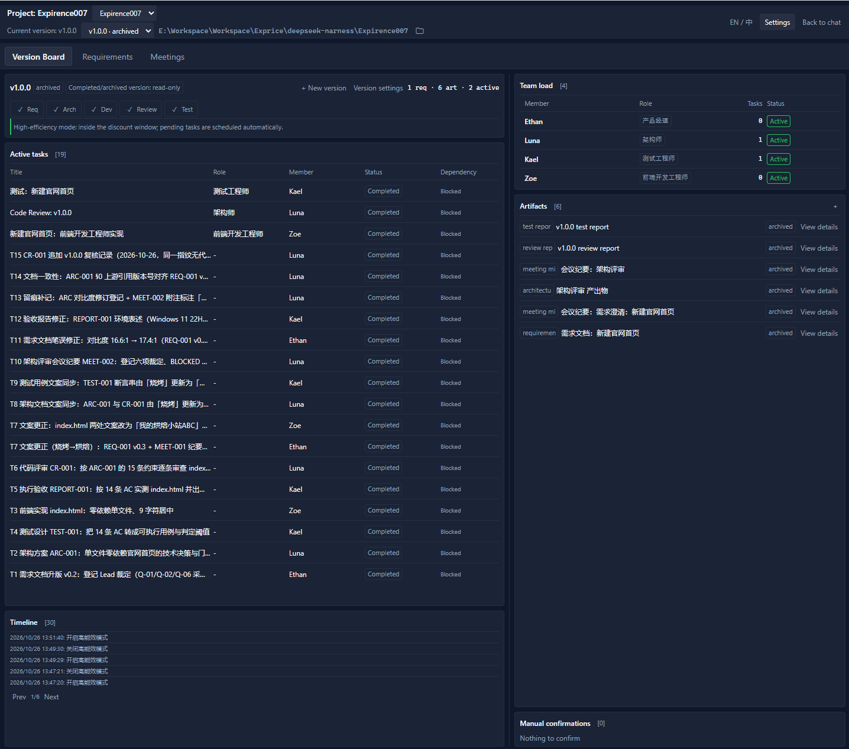The image size is (849, 749).
Task: Go to Next timeline page
Action: point(51,697)
